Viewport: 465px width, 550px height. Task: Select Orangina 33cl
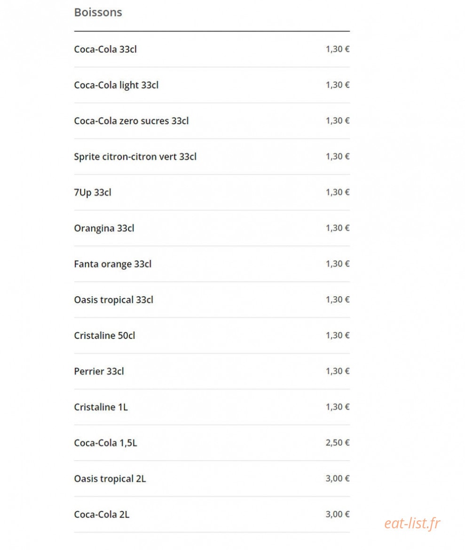pos(212,228)
